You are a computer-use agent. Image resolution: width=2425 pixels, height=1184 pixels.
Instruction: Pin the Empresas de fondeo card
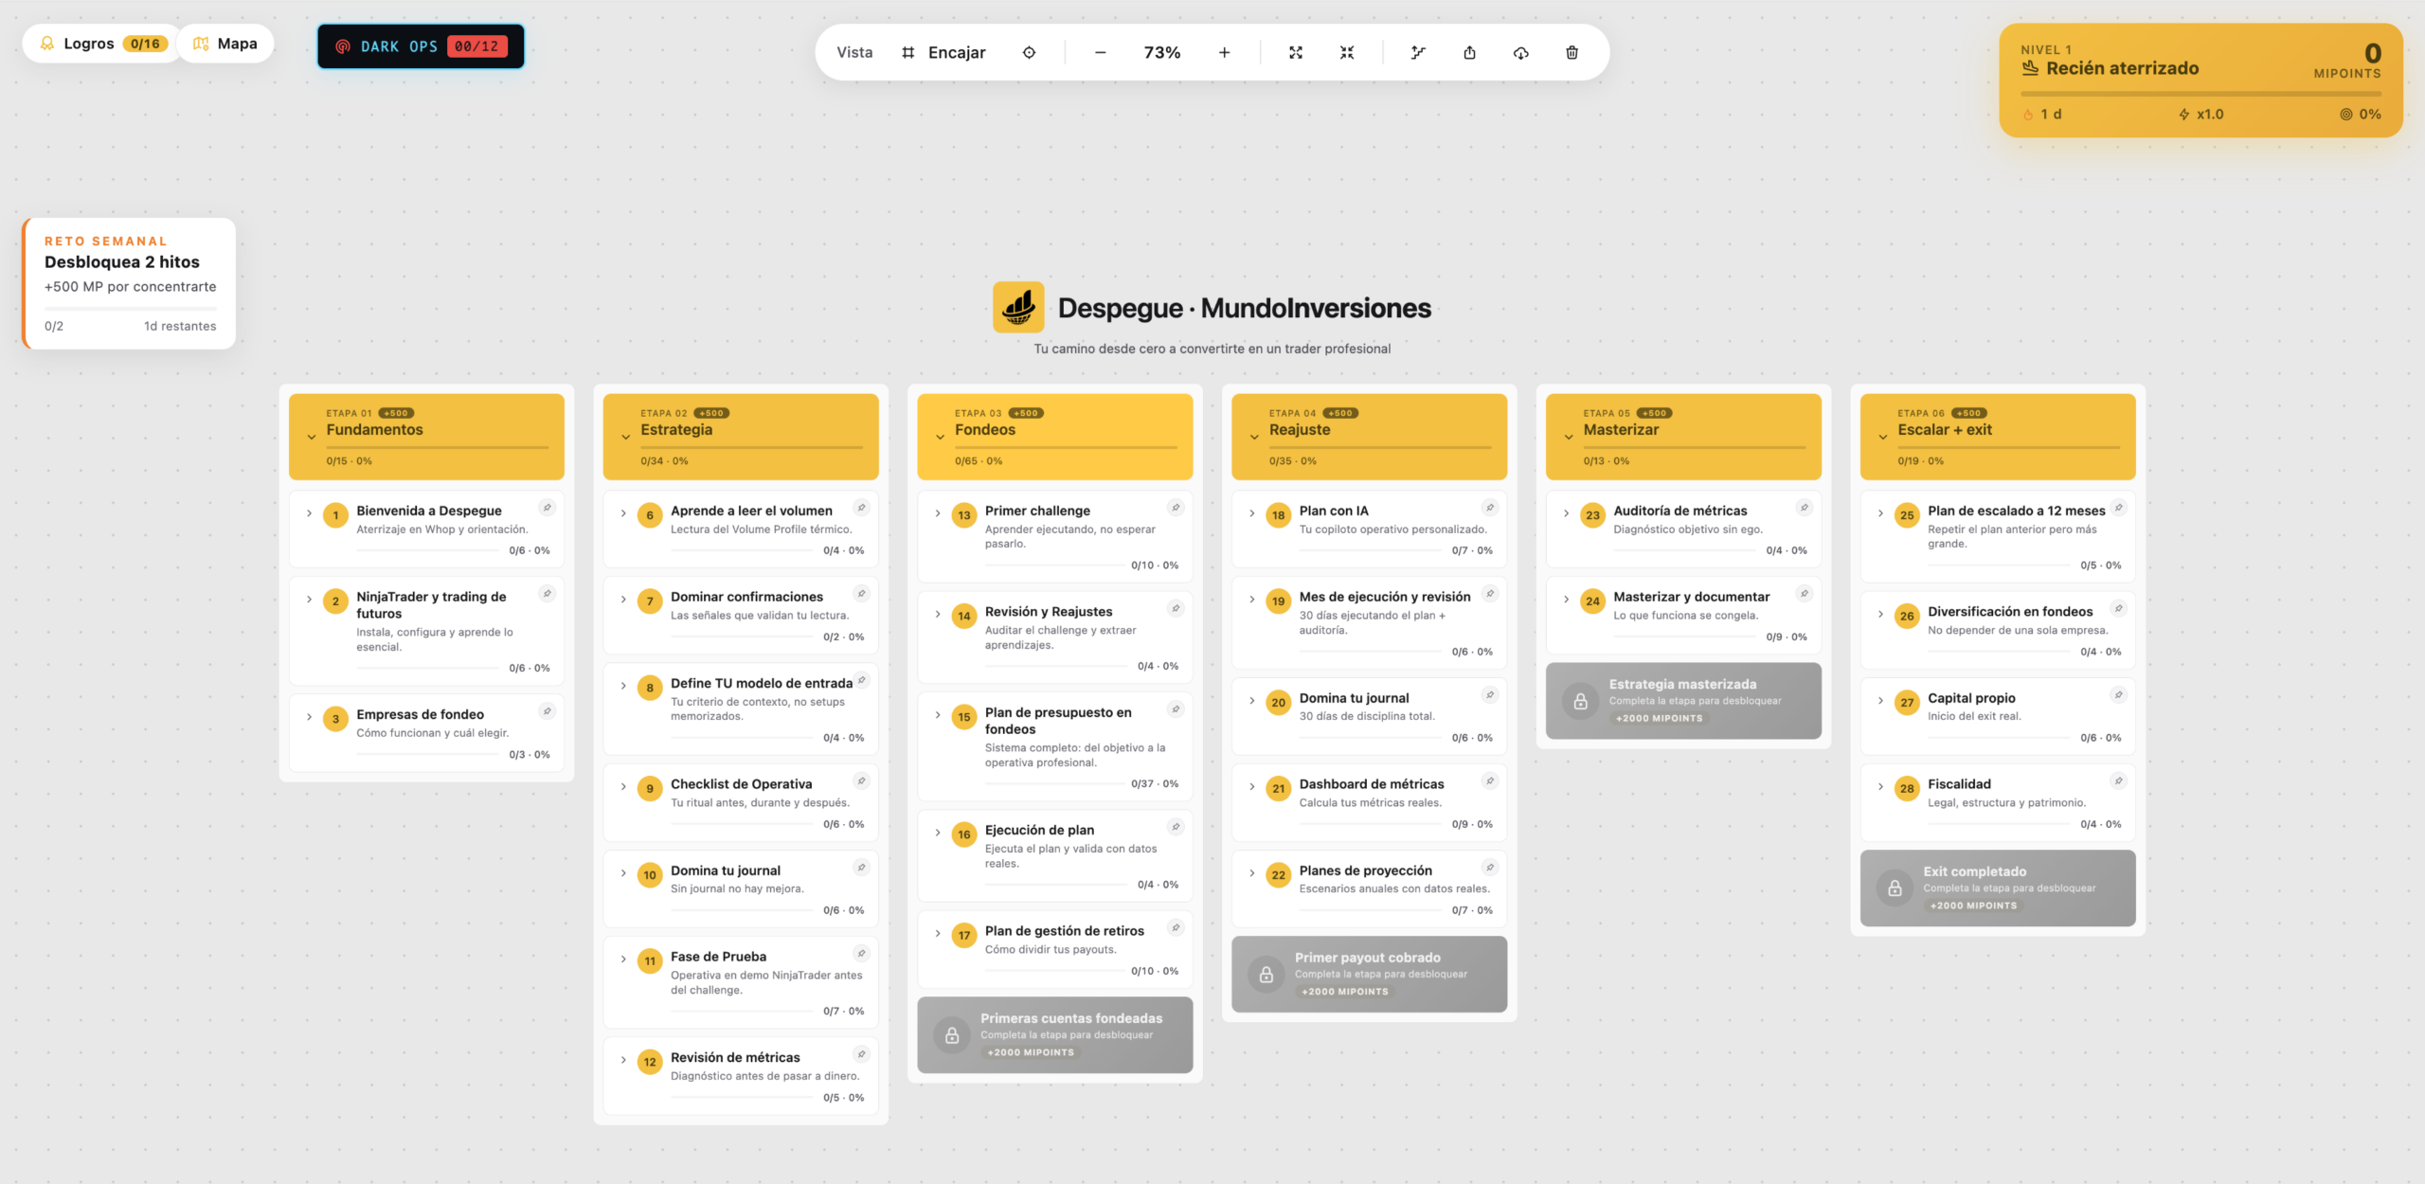click(547, 711)
